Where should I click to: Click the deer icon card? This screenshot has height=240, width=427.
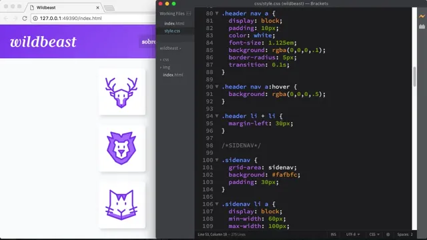tap(122, 92)
